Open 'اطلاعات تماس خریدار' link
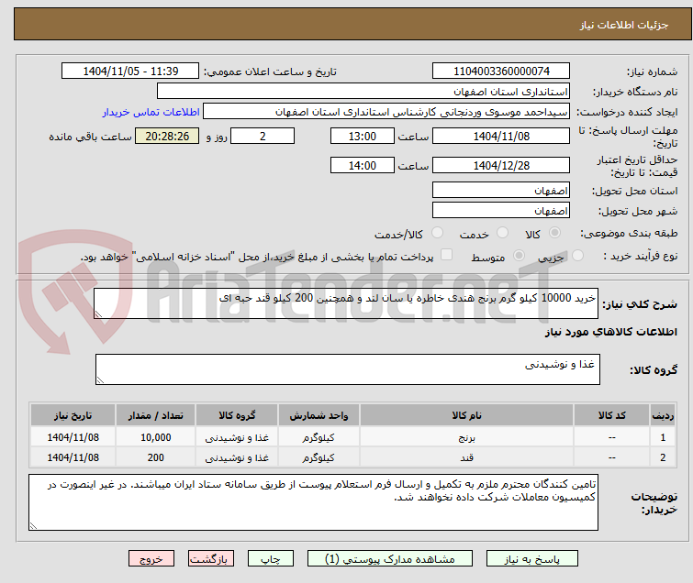The width and height of the screenshot is (693, 583). coord(151,112)
